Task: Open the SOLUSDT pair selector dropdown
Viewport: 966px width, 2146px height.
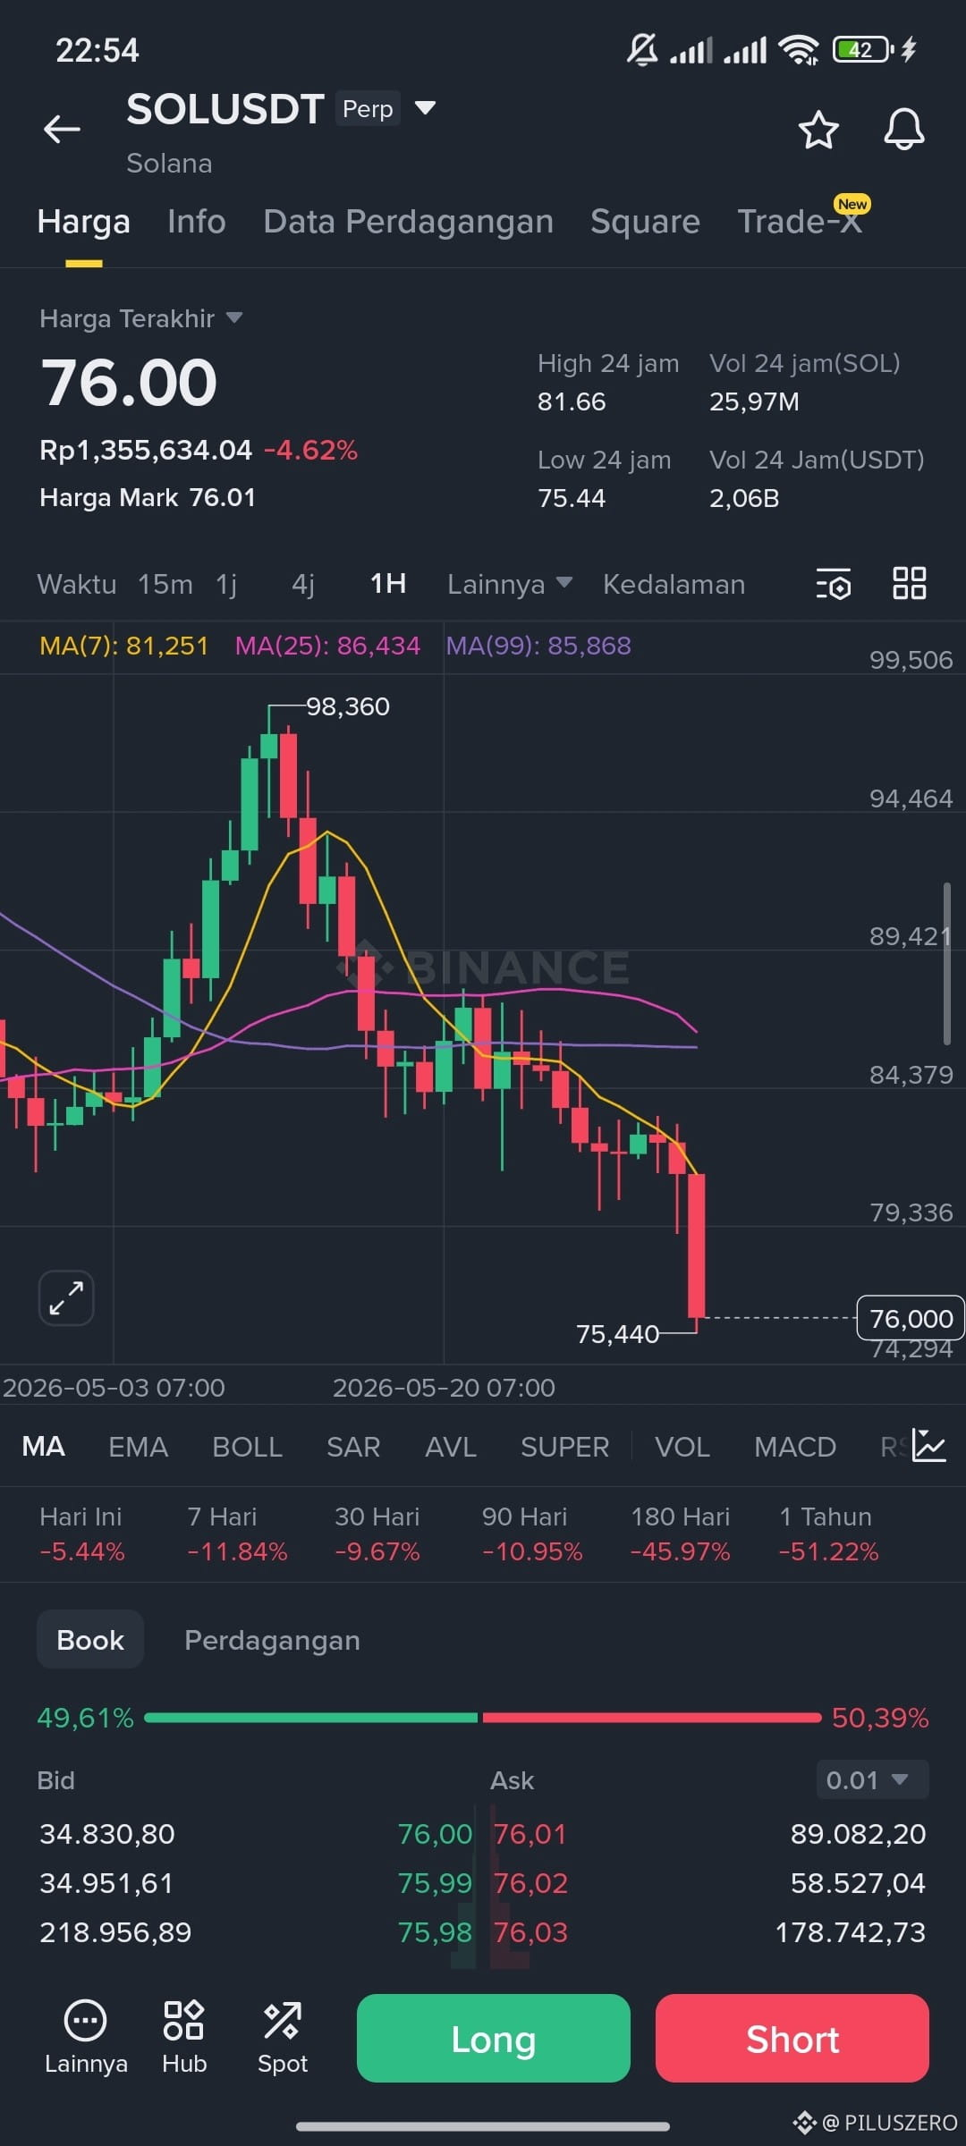Action: pos(425,108)
